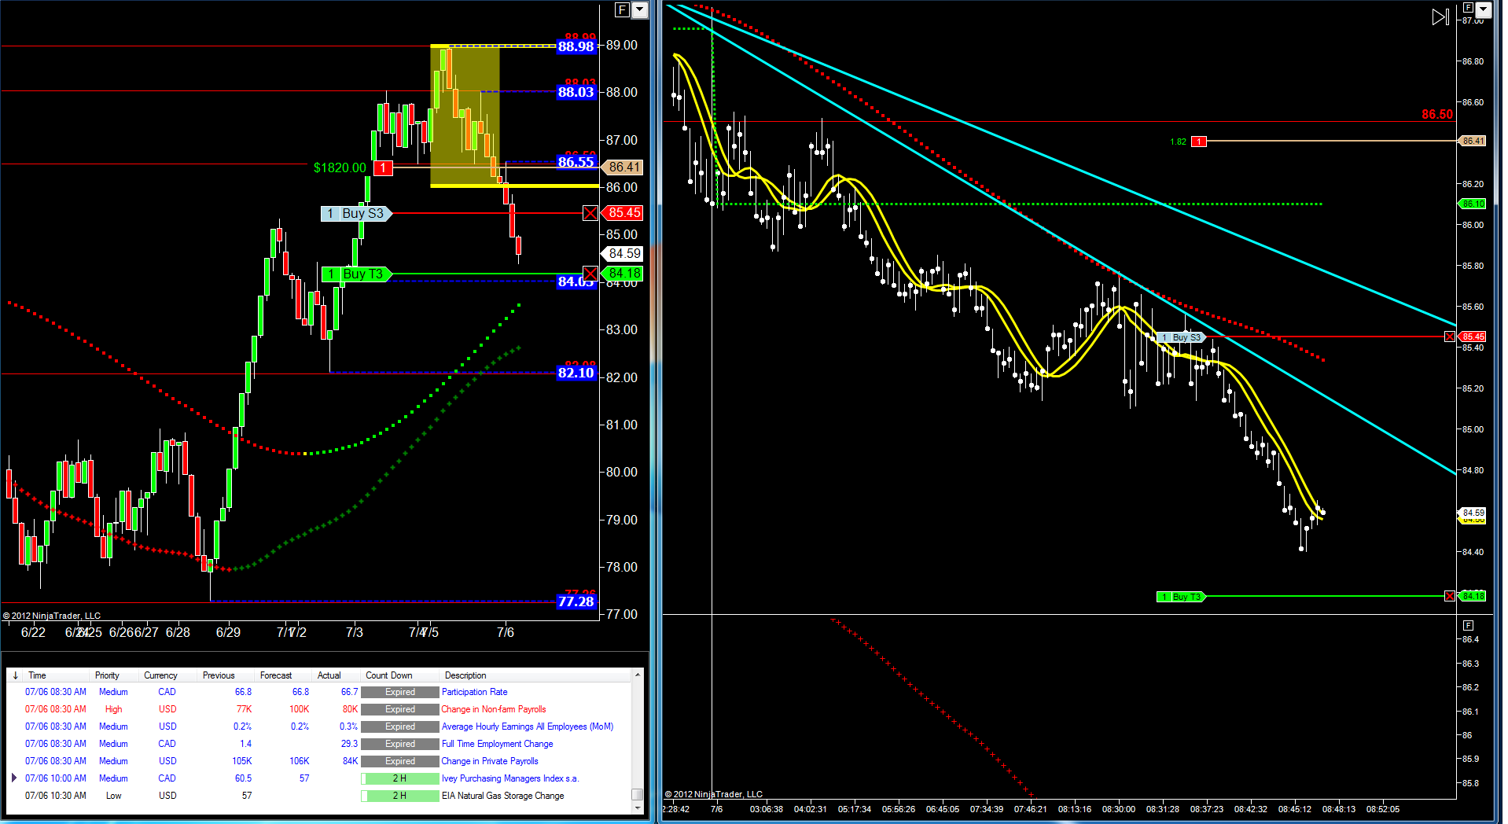Viewport: 1508px width, 824px height.
Task: Click the F icon on left chart
Action: pos(622,10)
